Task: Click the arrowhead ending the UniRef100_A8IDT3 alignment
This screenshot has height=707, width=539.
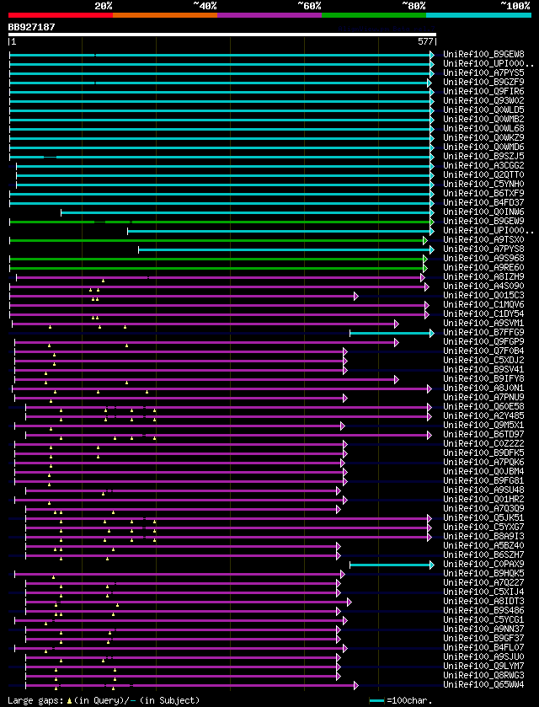Action: [x=349, y=602]
